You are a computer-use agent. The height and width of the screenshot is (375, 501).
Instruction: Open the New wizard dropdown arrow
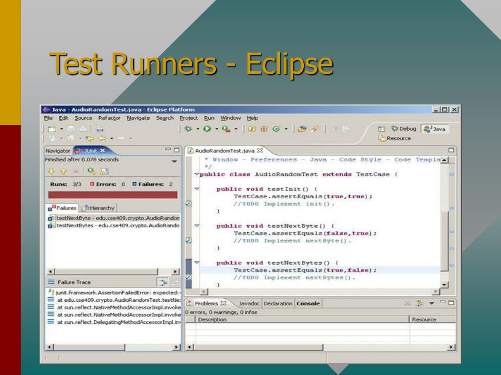coord(61,129)
